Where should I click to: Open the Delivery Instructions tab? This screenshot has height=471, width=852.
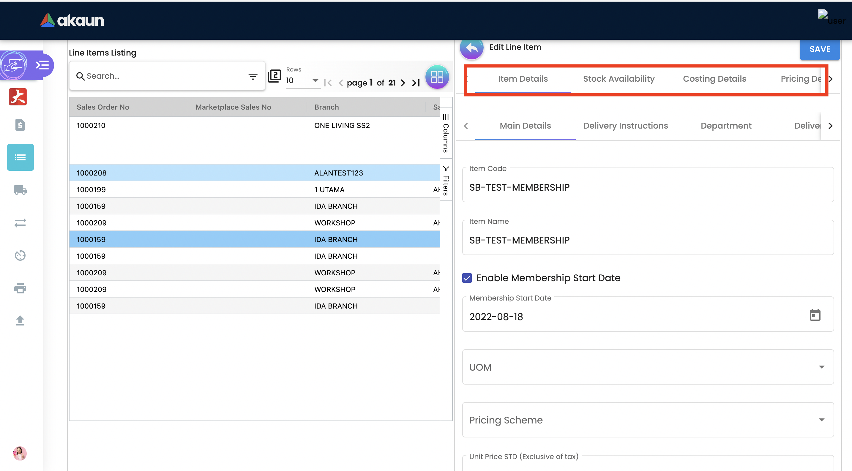[625, 126]
